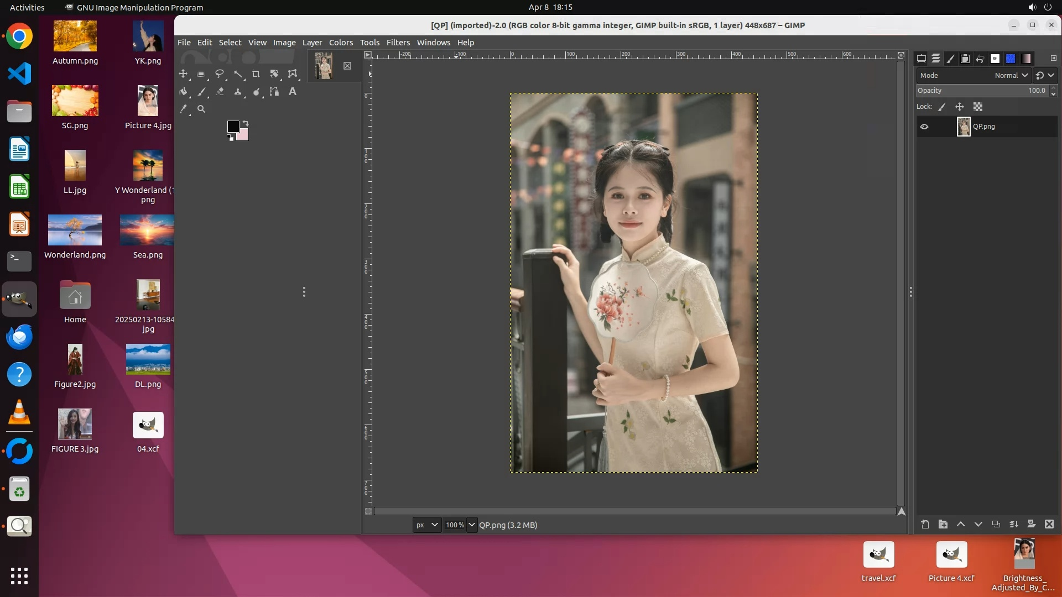1062x597 pixels.
Task: Click the new layer button
Action: [x=925, y=524]
